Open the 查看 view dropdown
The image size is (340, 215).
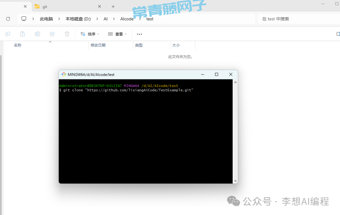117,34
